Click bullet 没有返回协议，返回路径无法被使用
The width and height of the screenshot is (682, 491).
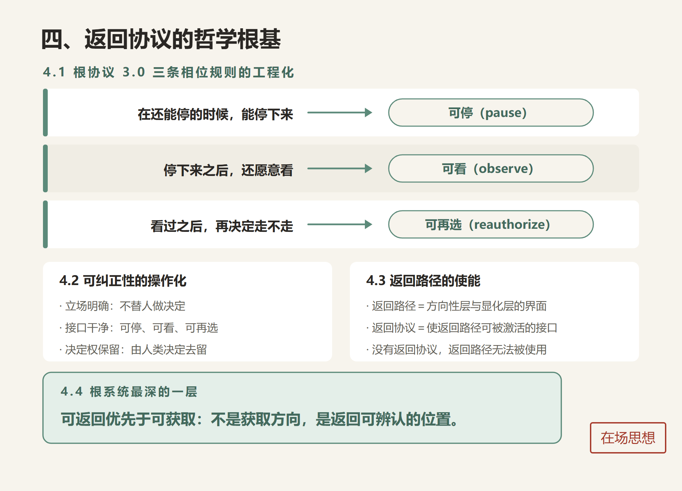[457, 349]
